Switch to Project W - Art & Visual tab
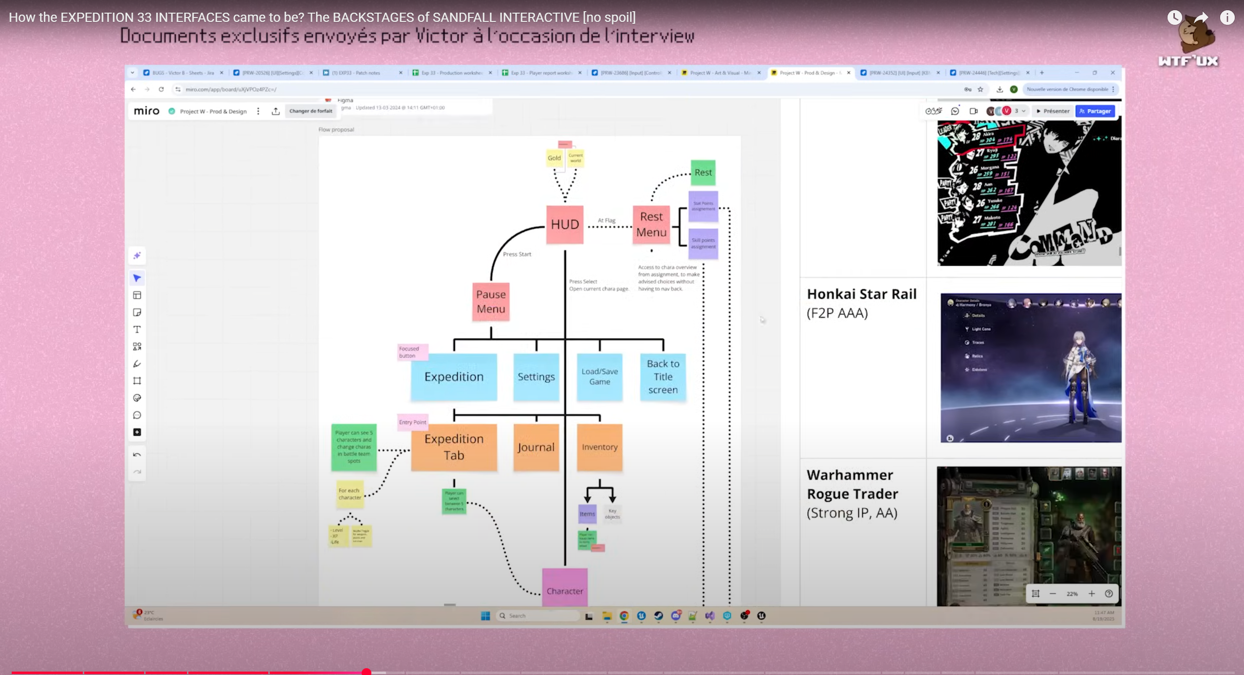1244x675 pixels. tap(720, 72)
